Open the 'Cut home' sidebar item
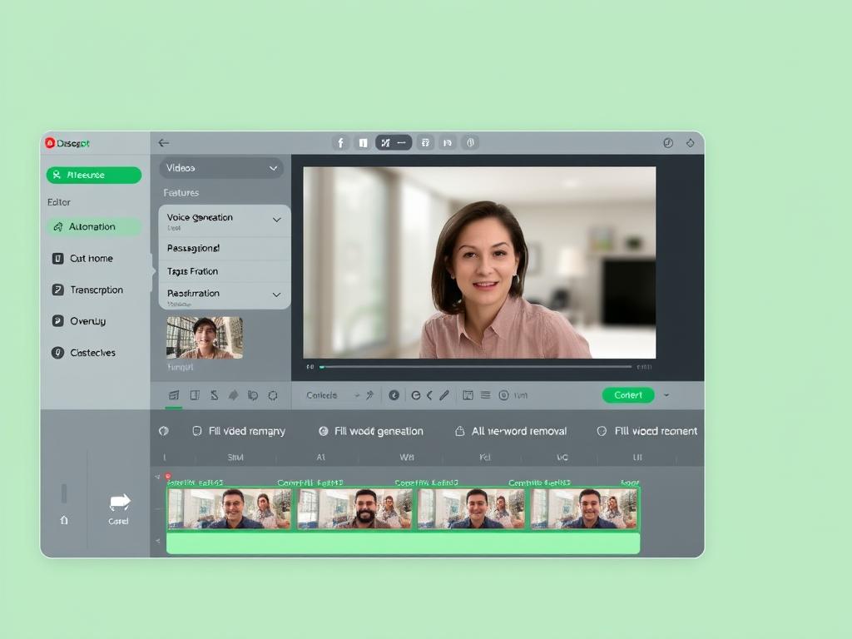 (82, 259)
